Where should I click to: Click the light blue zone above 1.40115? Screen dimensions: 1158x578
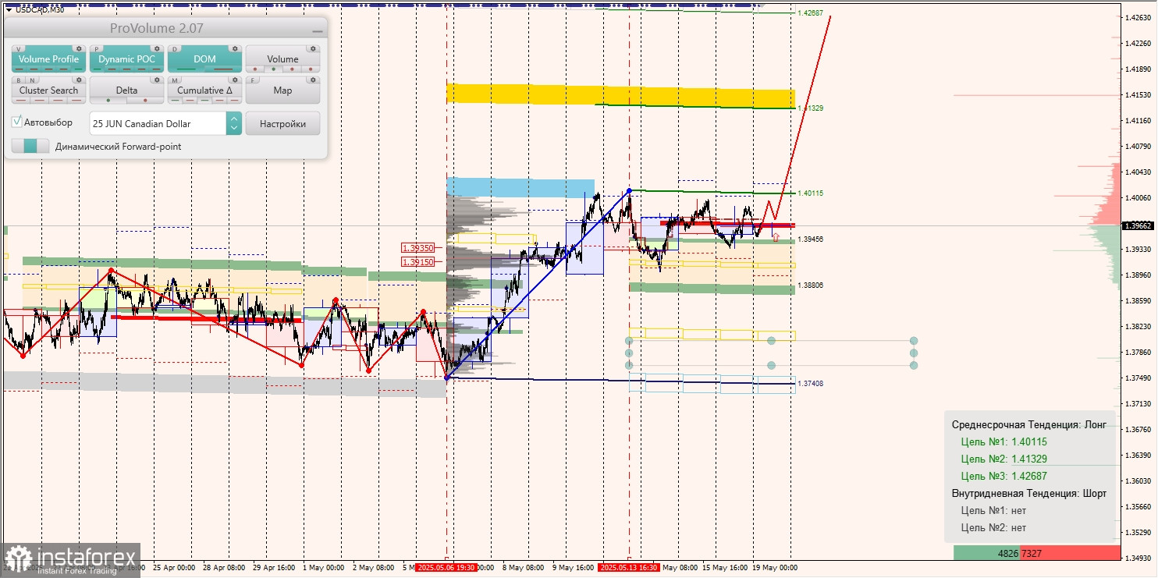520,186
